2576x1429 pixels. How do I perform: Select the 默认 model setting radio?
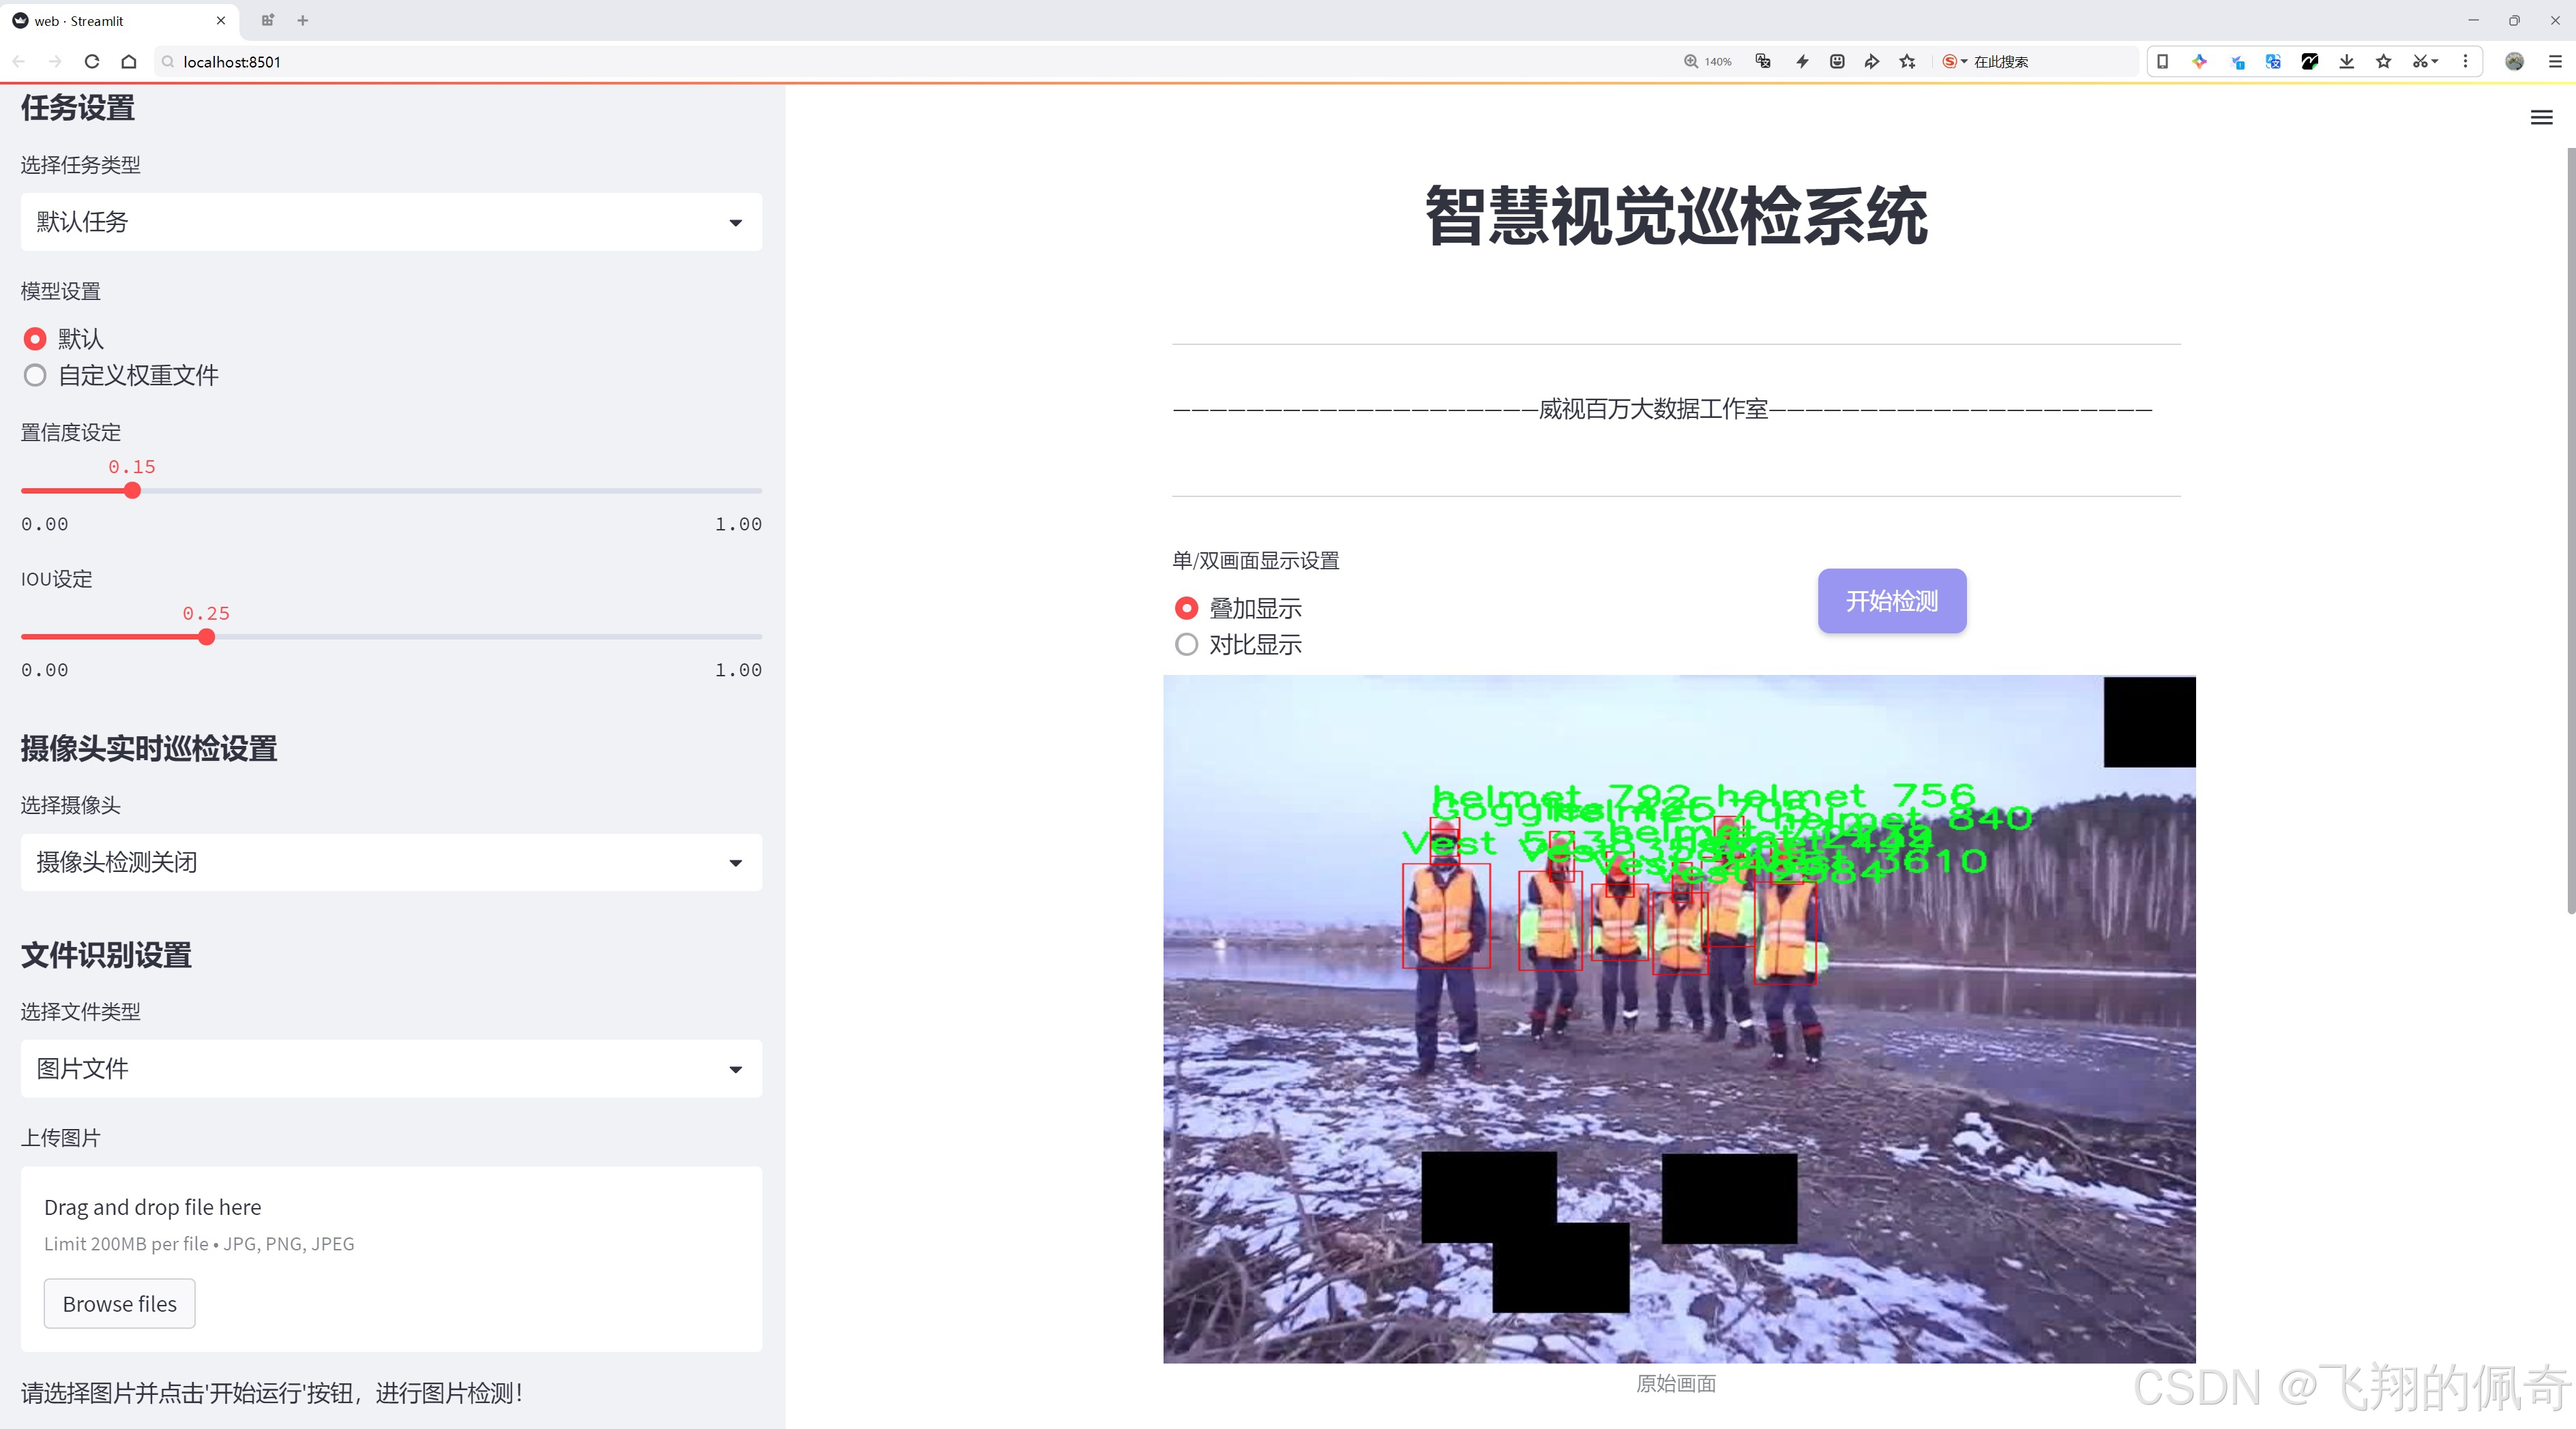(35, 339)
